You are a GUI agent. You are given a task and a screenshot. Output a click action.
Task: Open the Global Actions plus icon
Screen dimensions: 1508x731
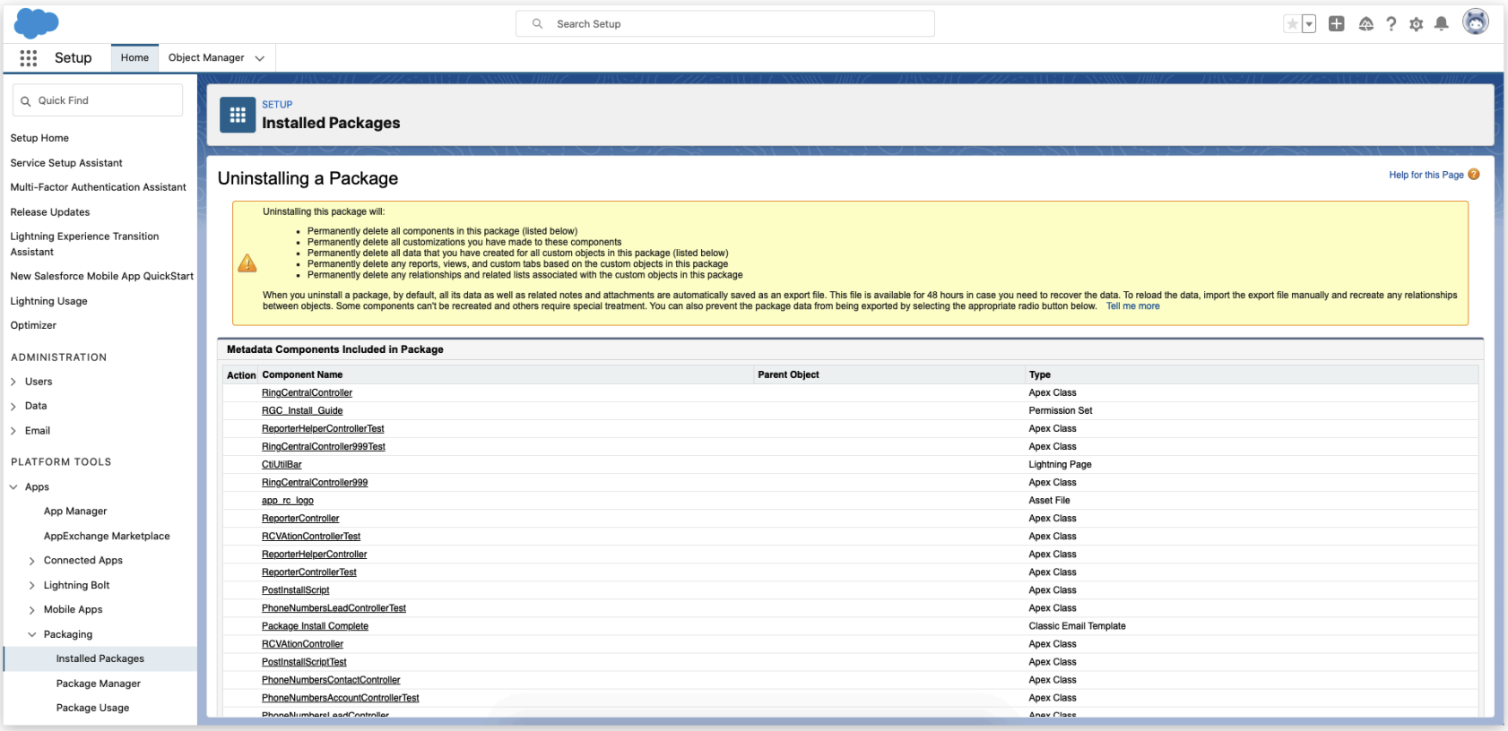(1337, 24)
